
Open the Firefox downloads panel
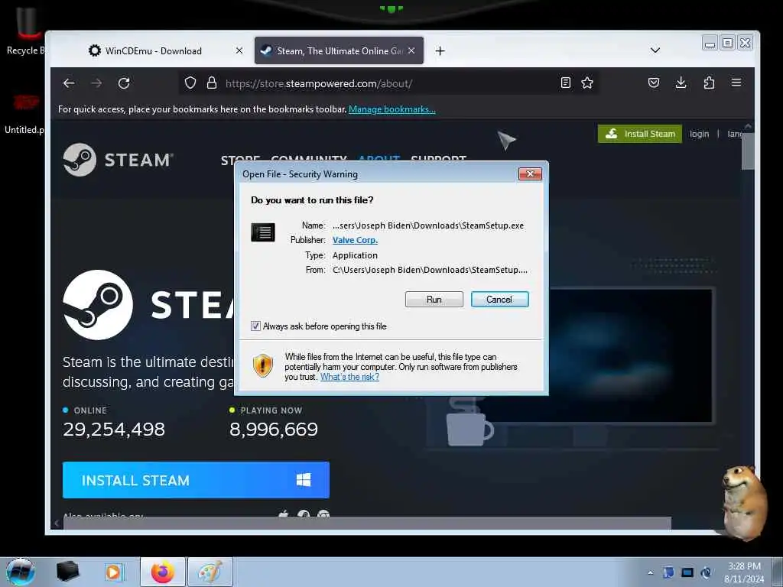(681, 83)
